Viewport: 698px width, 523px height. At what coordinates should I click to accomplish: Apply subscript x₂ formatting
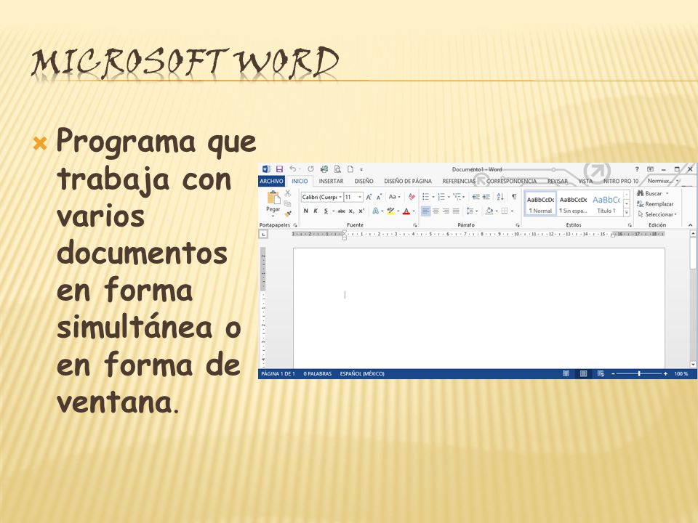point(351,211)
